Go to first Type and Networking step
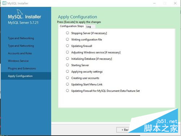Screen dimensions: 181x136 point(21,38)
